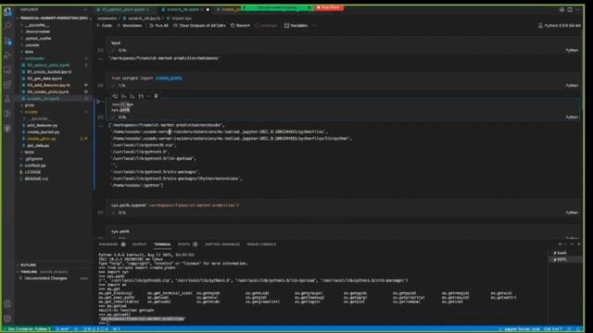Click Execute Above Cells icon in cell toolbar
Viewport: 593px width, 333px height.
coord(123,96)
